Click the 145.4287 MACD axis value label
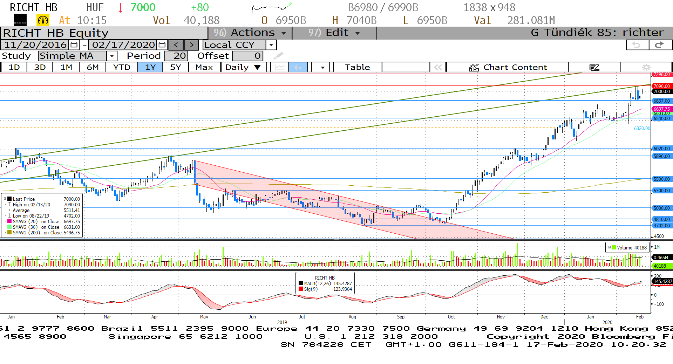The width and height of the screenshot is (673, 364). point(662,281)
